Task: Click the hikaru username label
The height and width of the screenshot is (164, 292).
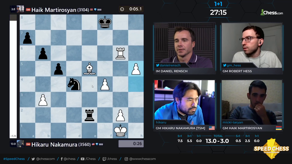Action: pyautogui.click(x=161, y=123)
